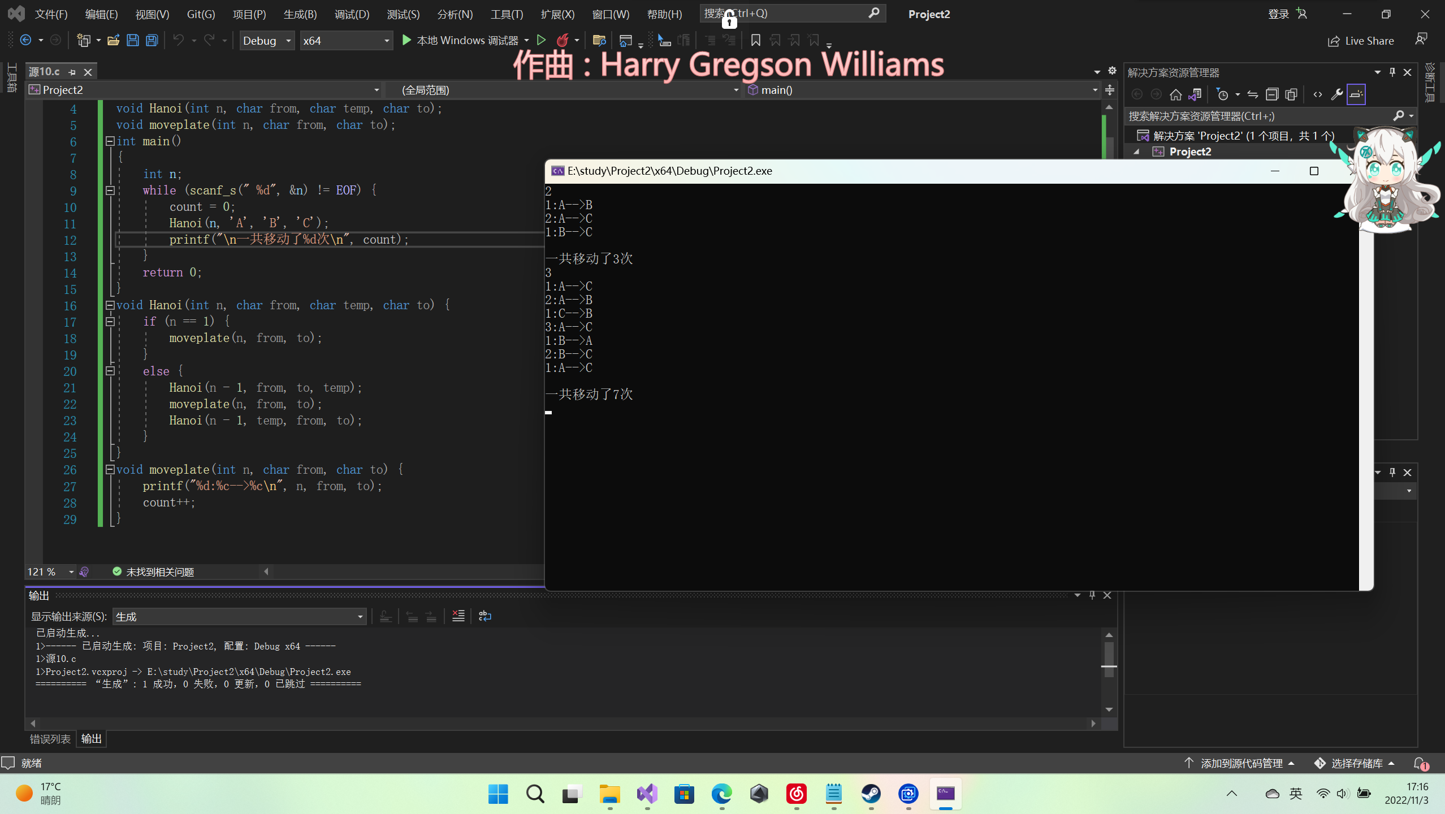This screenshot has height=814, width=1445.
Task: Toggle word wrap in the Output panel
Action: 484,616
